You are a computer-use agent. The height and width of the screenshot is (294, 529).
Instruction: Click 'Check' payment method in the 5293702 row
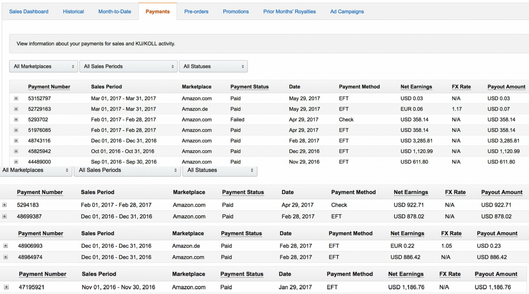tap(346, 119)
